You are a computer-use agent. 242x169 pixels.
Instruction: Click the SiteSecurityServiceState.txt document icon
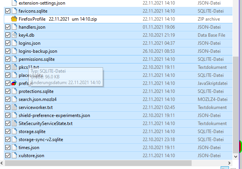(14, 123)
